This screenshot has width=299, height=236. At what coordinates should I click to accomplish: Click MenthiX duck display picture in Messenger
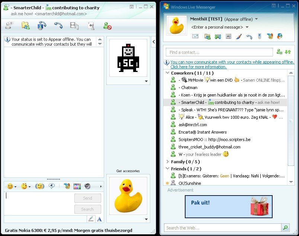[x=176, y=26]
